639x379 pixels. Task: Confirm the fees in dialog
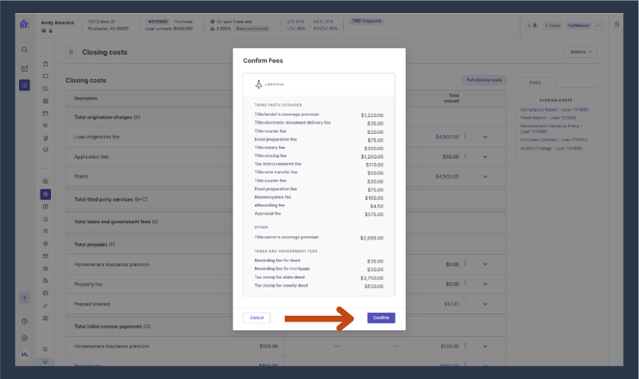[x=381, y=318]
